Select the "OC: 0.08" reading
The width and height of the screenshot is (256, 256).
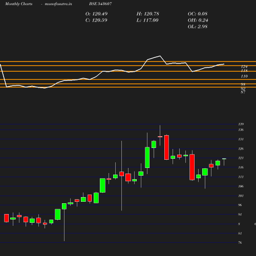pyautogui.click(x=198, y=14)
